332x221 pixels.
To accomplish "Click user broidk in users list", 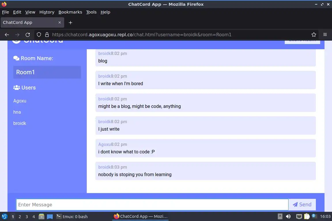I will point(20,123).
